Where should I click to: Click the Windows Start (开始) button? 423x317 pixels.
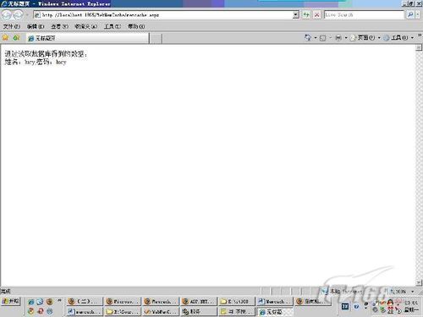click(11, 301)
